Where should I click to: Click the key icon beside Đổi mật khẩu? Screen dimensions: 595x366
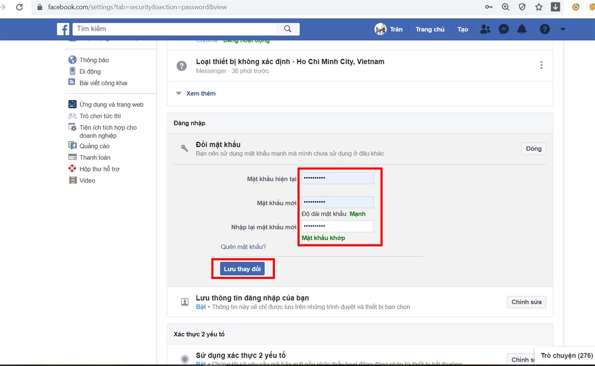(184, 148)
